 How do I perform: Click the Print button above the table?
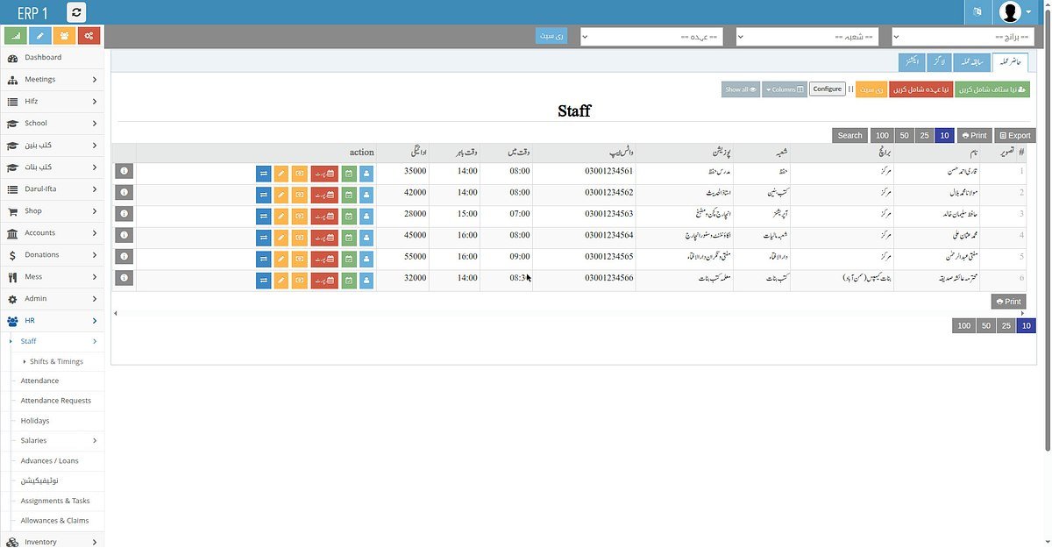[x=974, y=135]
